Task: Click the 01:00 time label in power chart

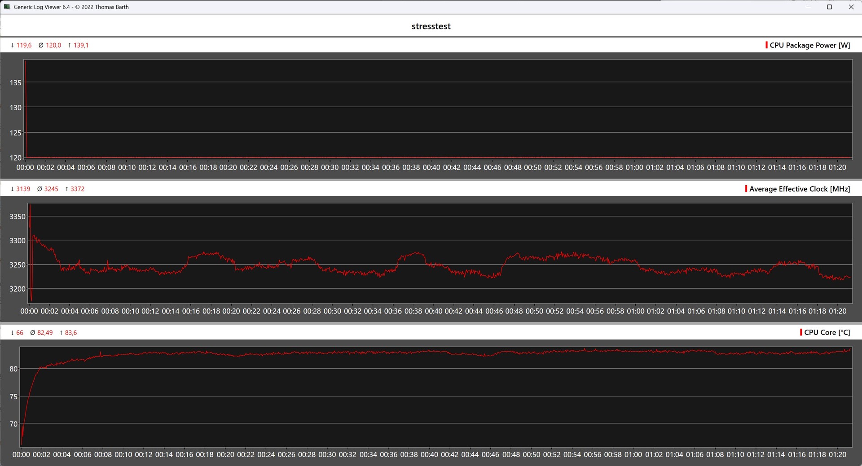Action: pos(634,167)
